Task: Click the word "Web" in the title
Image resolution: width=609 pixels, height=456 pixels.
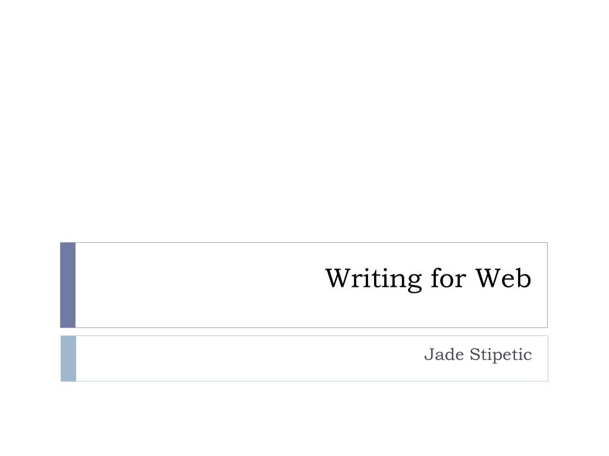Action: 503,278
